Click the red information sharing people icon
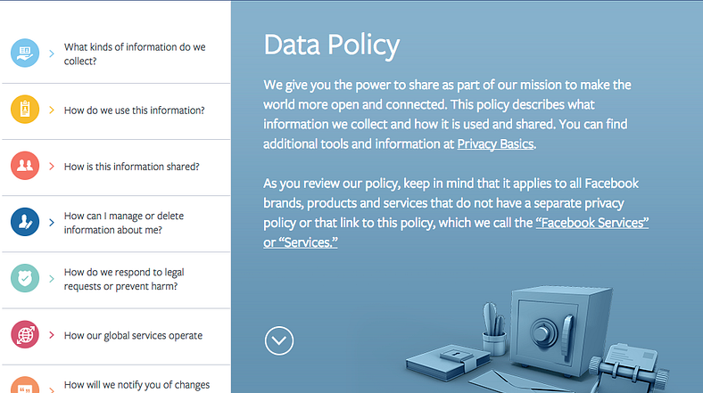703x393 pixels. [x=25, y=166]
